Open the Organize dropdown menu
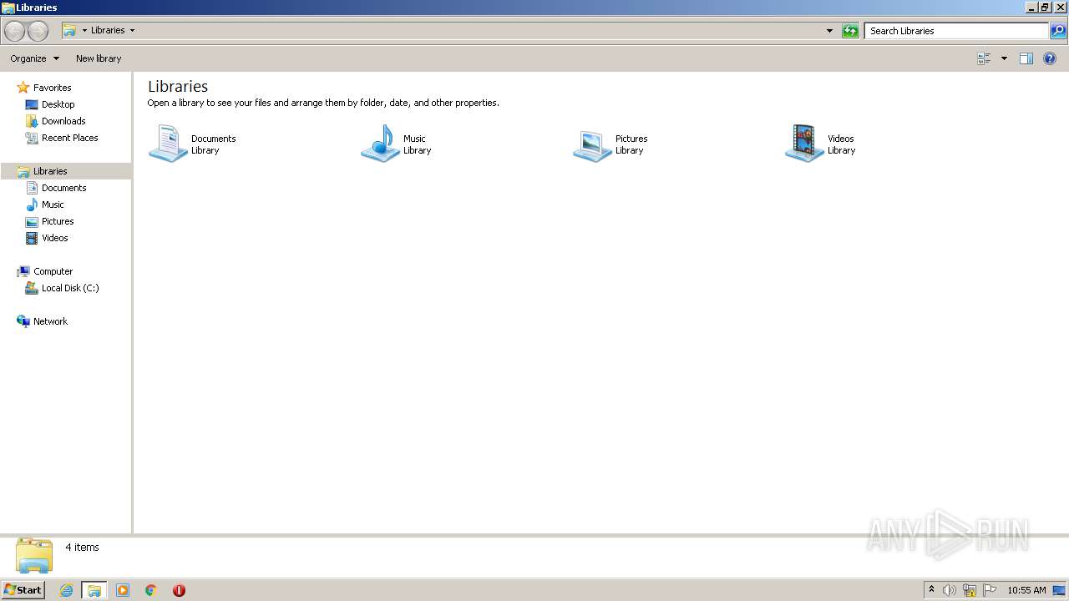This screenshot has height=601, width=1069. point(34,58)
